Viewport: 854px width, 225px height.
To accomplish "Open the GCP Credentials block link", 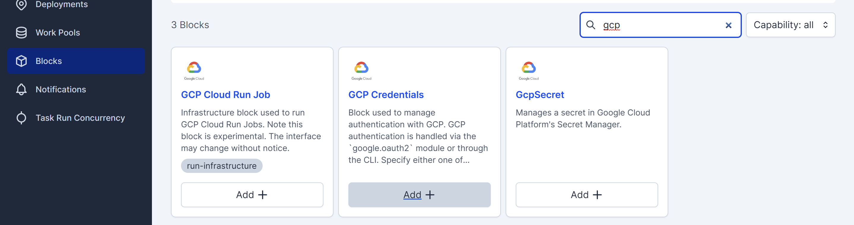I will pos(386,95).
